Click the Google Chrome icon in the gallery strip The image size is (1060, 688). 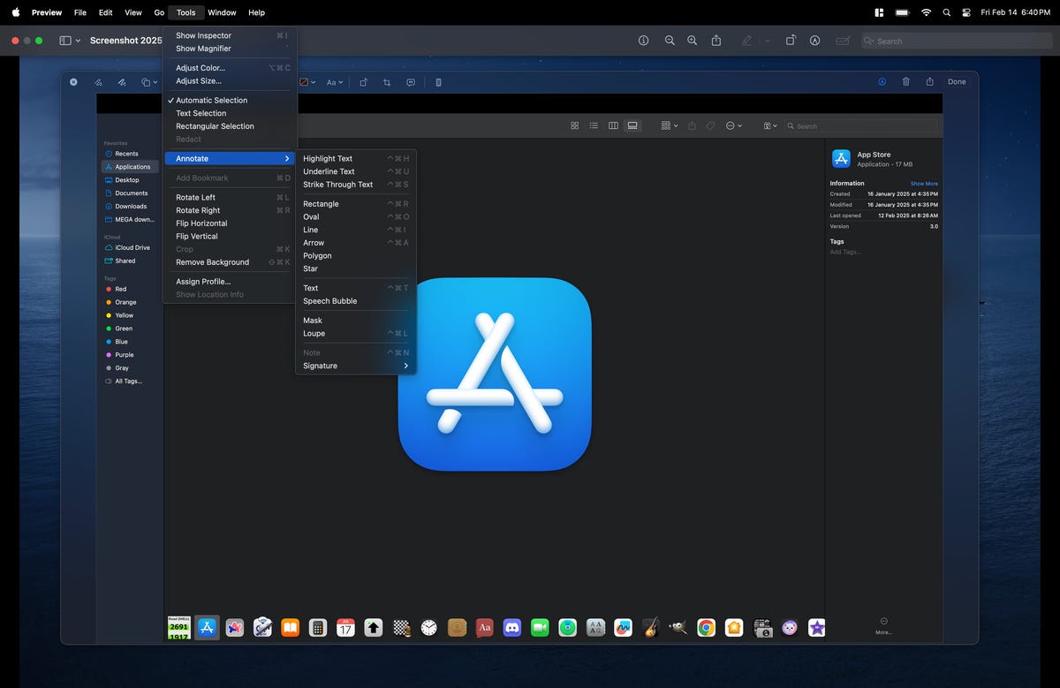point(706,627)
